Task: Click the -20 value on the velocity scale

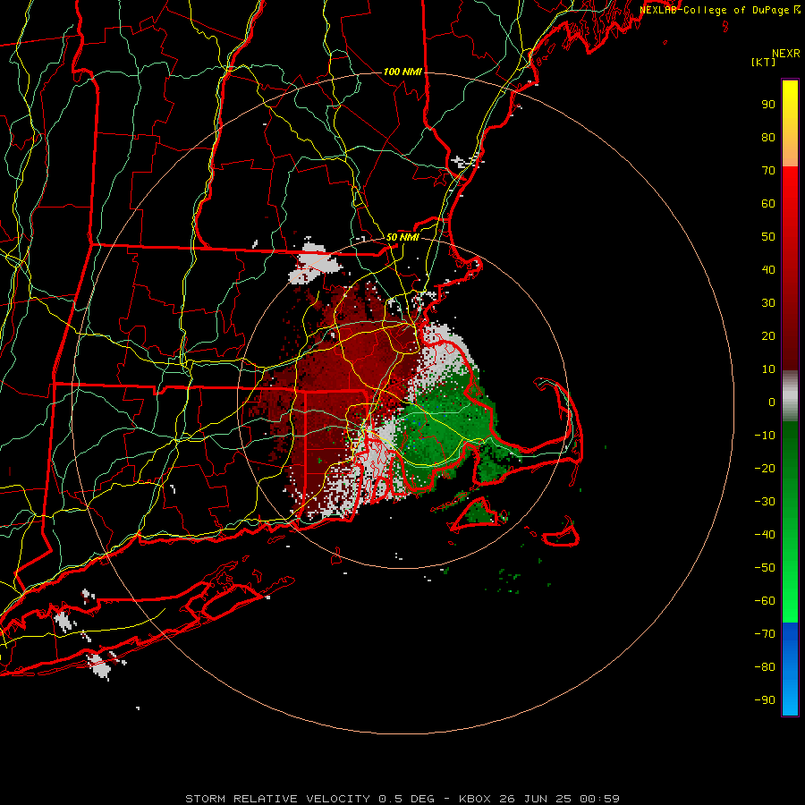Action: (x=765, y=468)
